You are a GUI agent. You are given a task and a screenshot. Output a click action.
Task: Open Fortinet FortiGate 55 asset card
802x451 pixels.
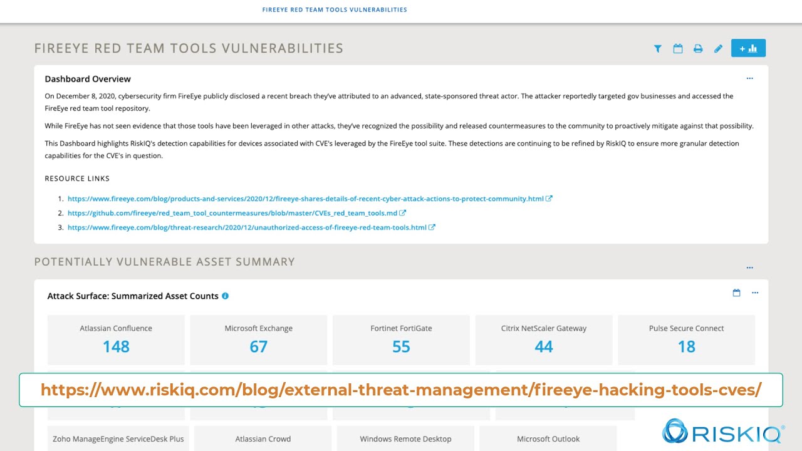click(401, 340)
